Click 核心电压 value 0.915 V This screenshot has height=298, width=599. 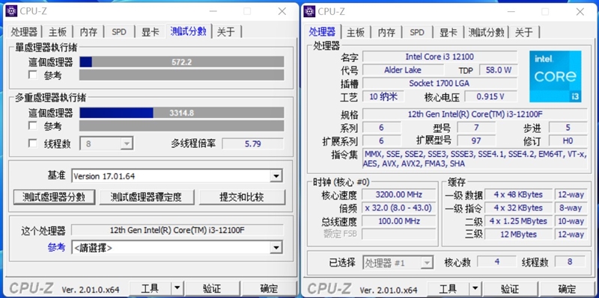point(490,96)
